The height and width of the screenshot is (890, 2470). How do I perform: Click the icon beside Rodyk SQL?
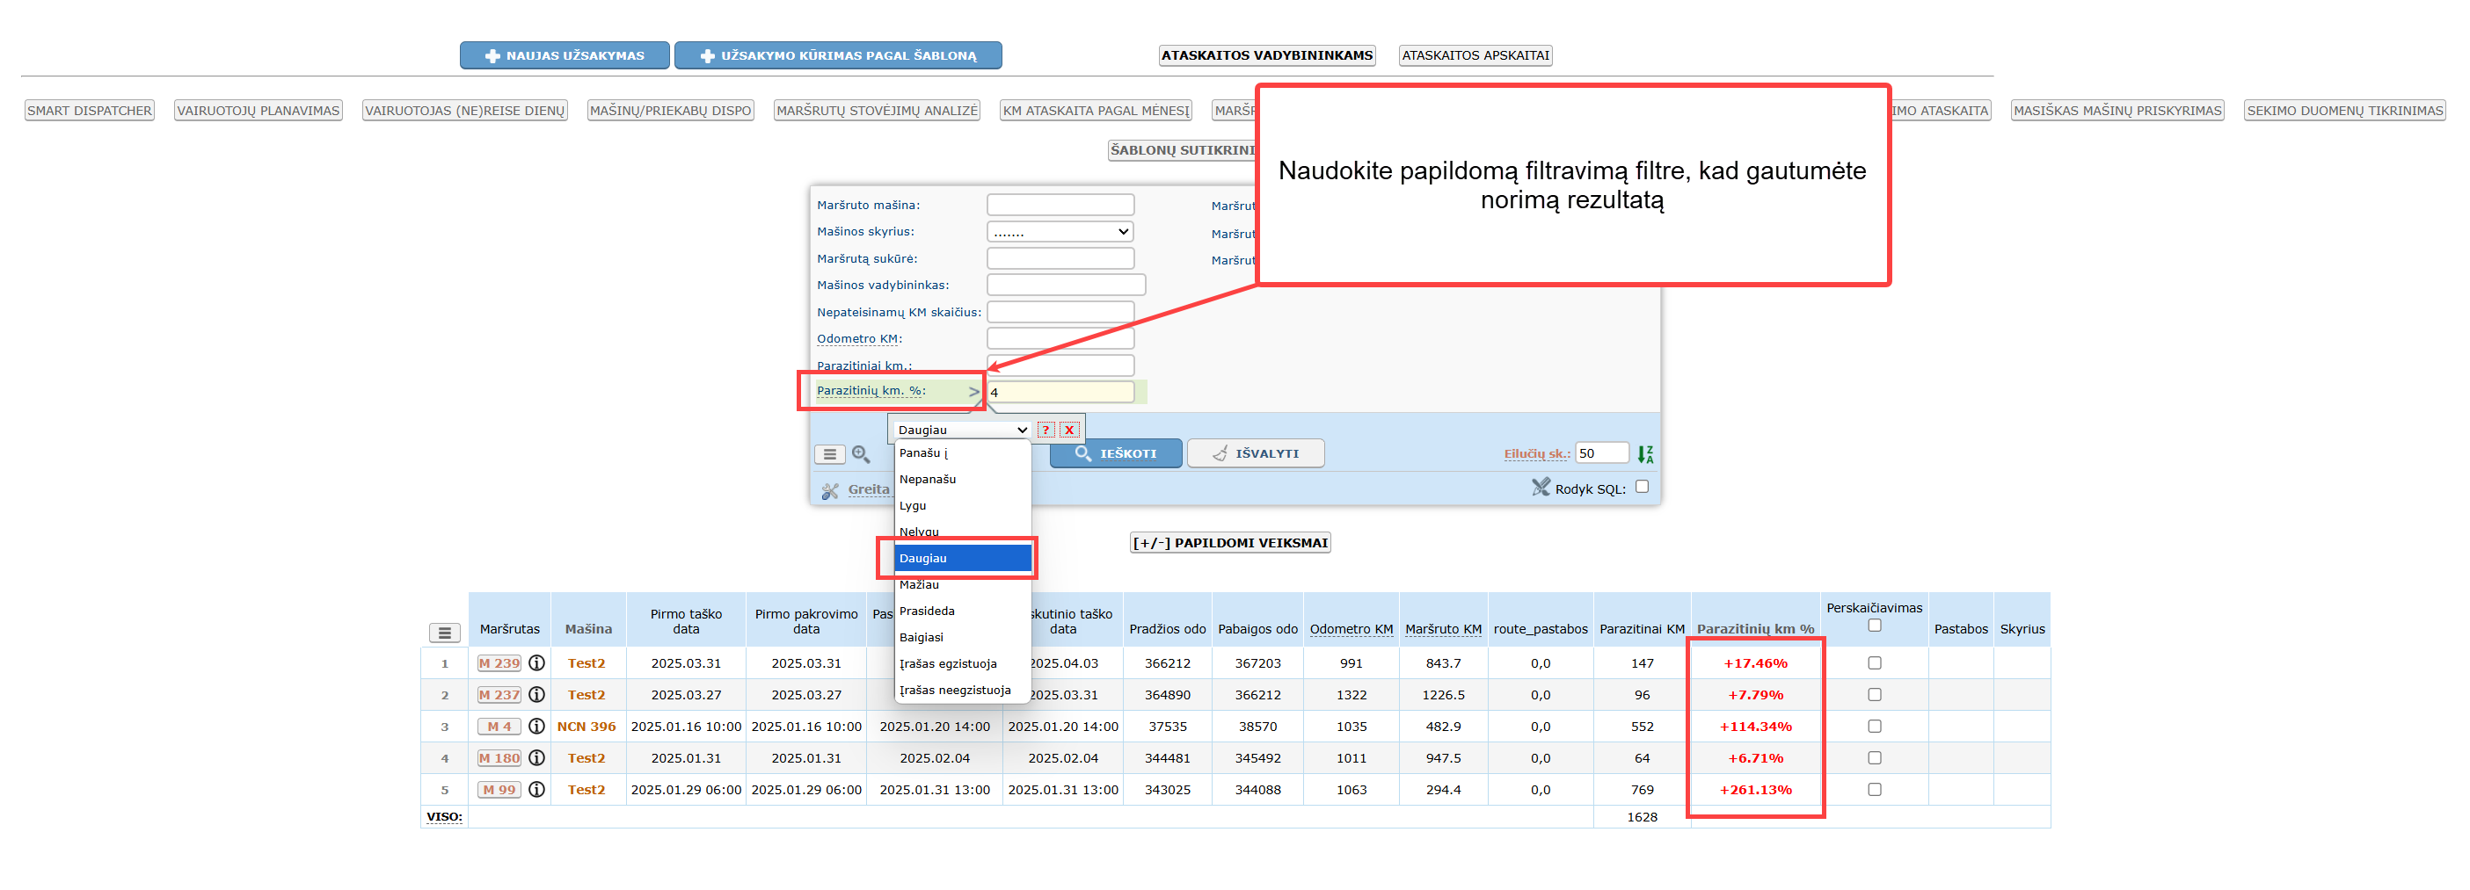(1541, 488)
